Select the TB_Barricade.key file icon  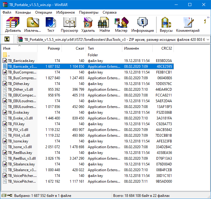tap(5, 61)
